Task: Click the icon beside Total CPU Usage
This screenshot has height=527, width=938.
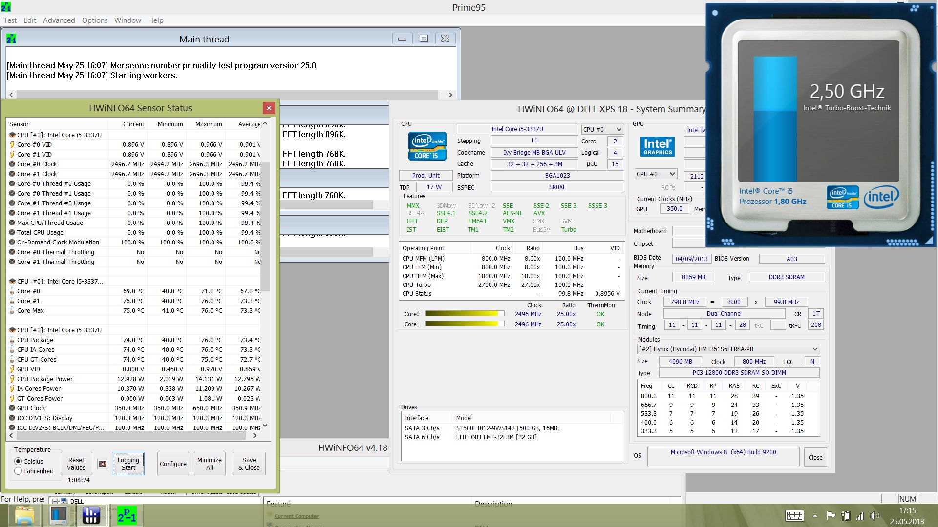Action: pyautogui.click(x=12, y=232)
